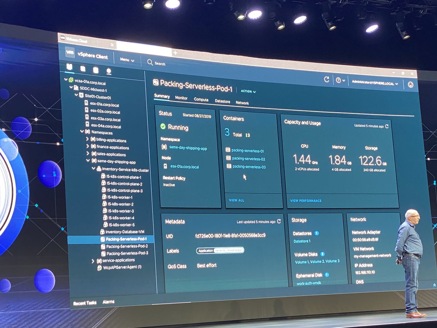The image size is (437, 328).
Task: Switch to the Compute tab
Action: (201, 99)
